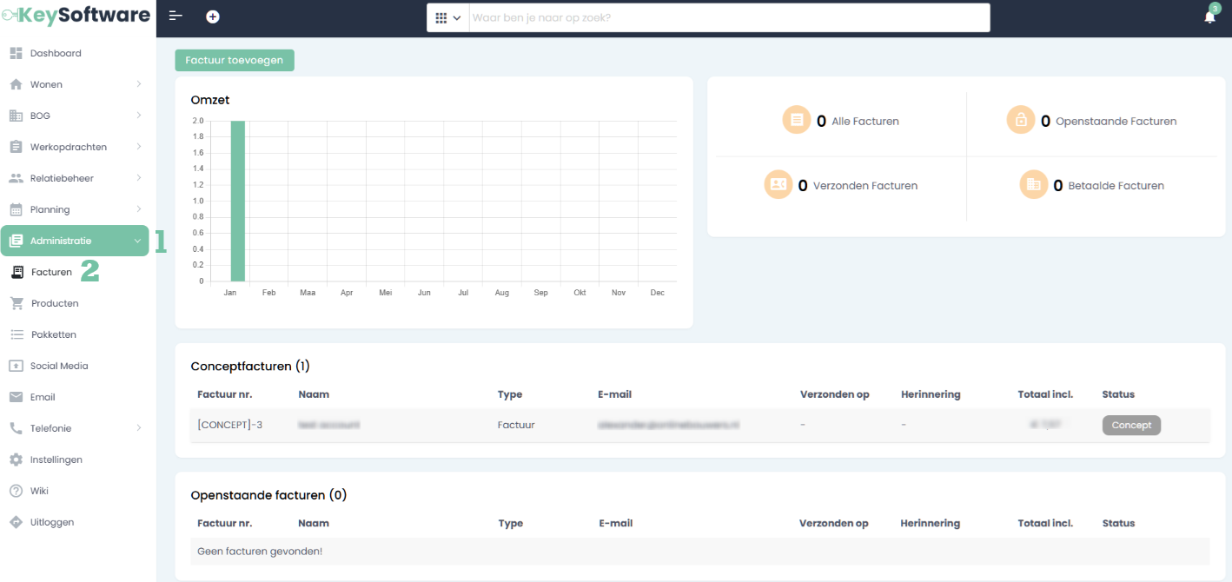Click the Omzet chart title
The height and width of the screenshot is (582, 1232).
[210, 100]
